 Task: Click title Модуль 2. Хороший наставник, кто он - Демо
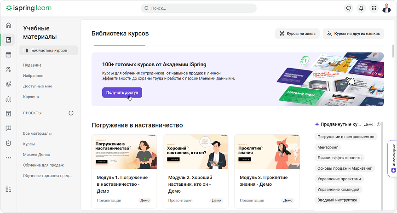point(190,184)
